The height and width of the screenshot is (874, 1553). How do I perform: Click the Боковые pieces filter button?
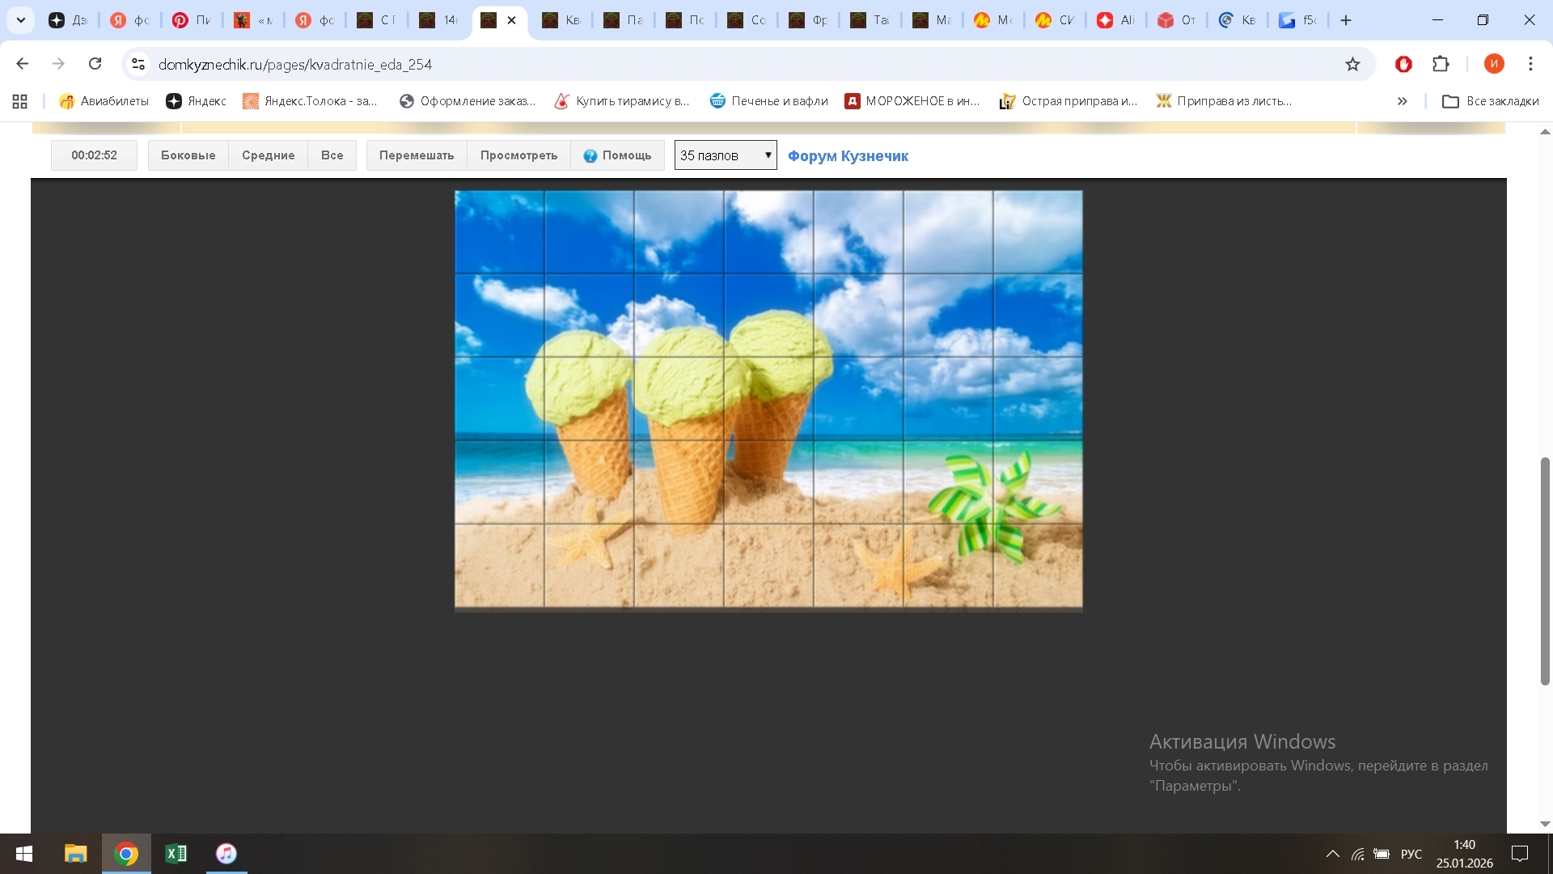pyautogui.click(x=188, y=155)
